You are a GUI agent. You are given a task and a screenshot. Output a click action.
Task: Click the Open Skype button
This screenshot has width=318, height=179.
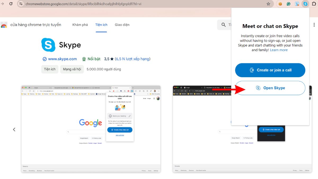270,88
